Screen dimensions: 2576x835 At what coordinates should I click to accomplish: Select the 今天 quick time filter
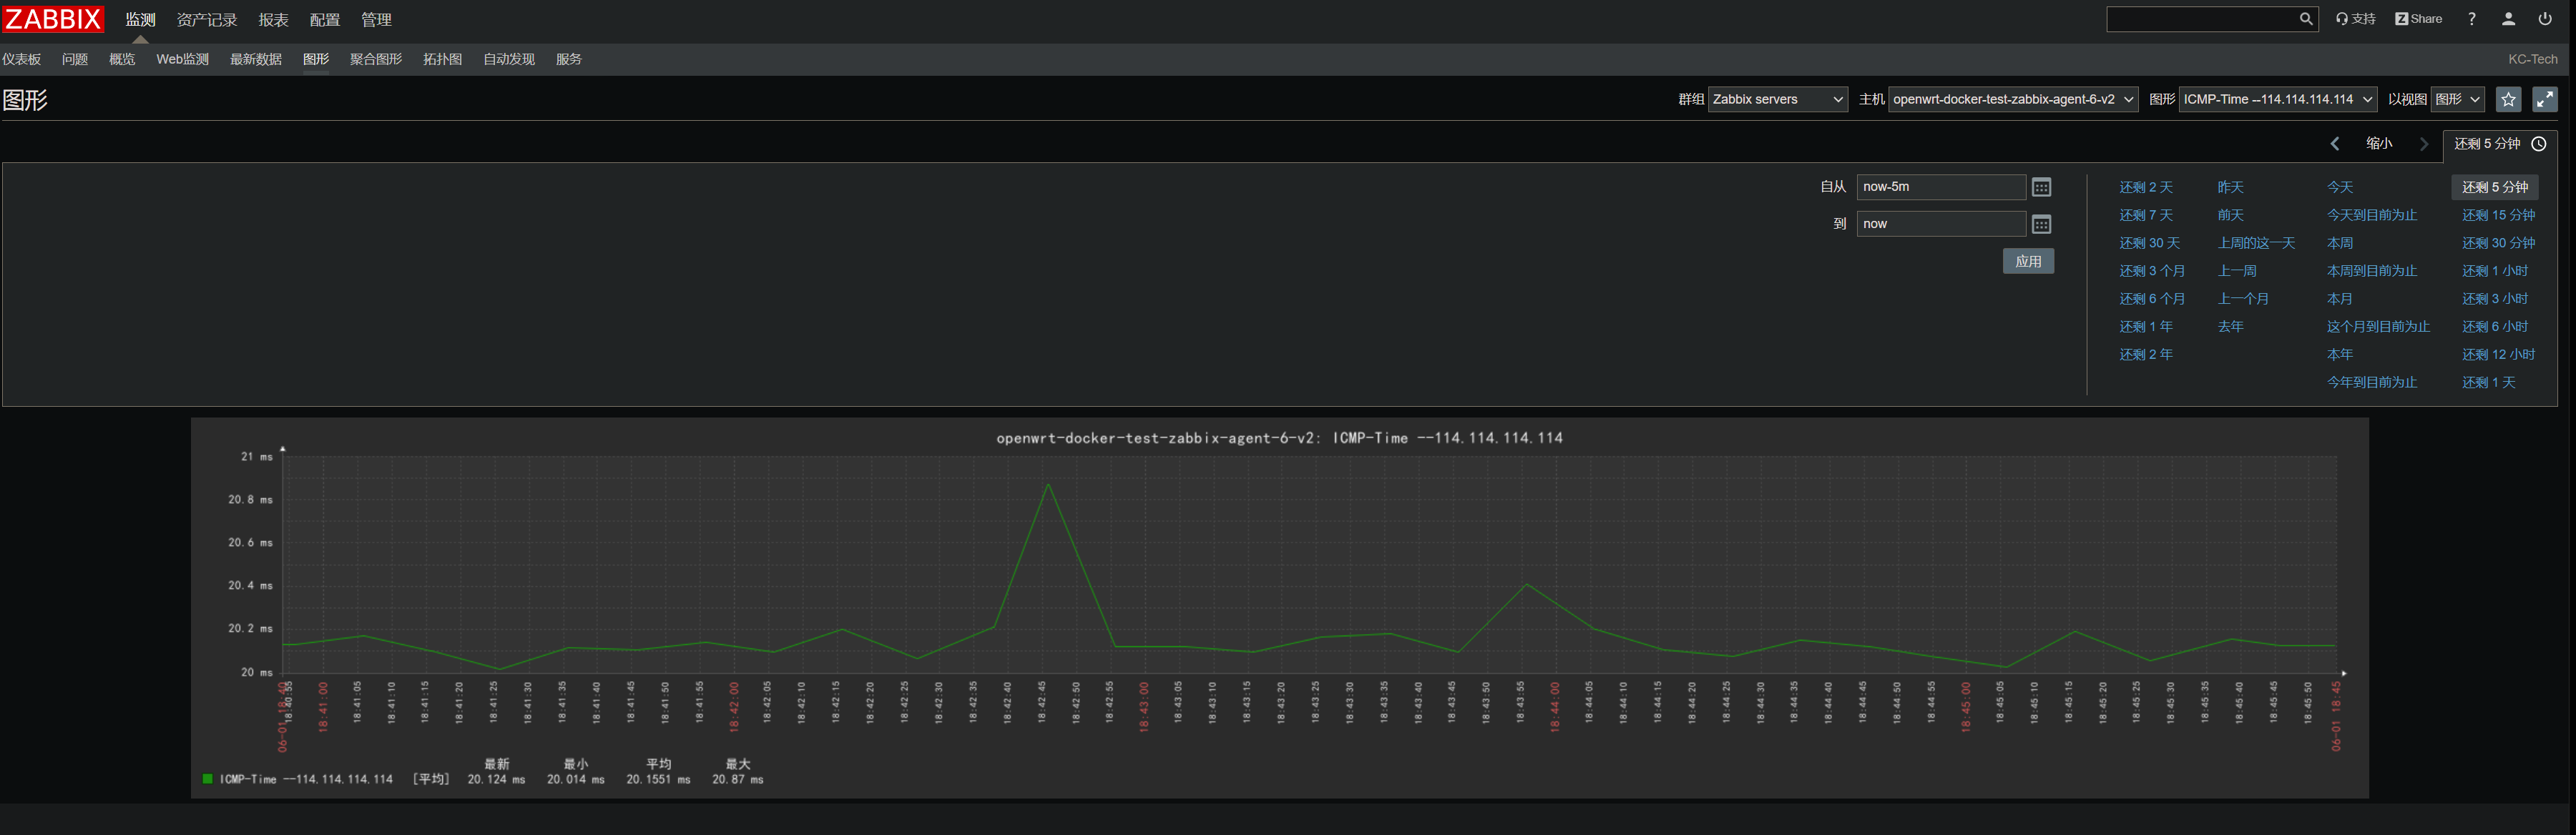2340,187
